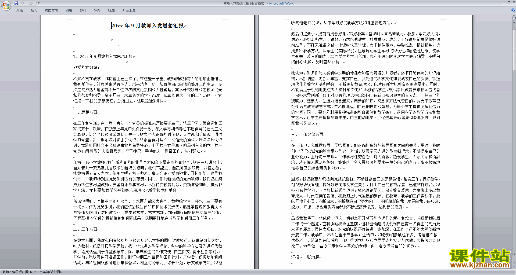Click vertical scrollbar down arrow

[514, 254]
